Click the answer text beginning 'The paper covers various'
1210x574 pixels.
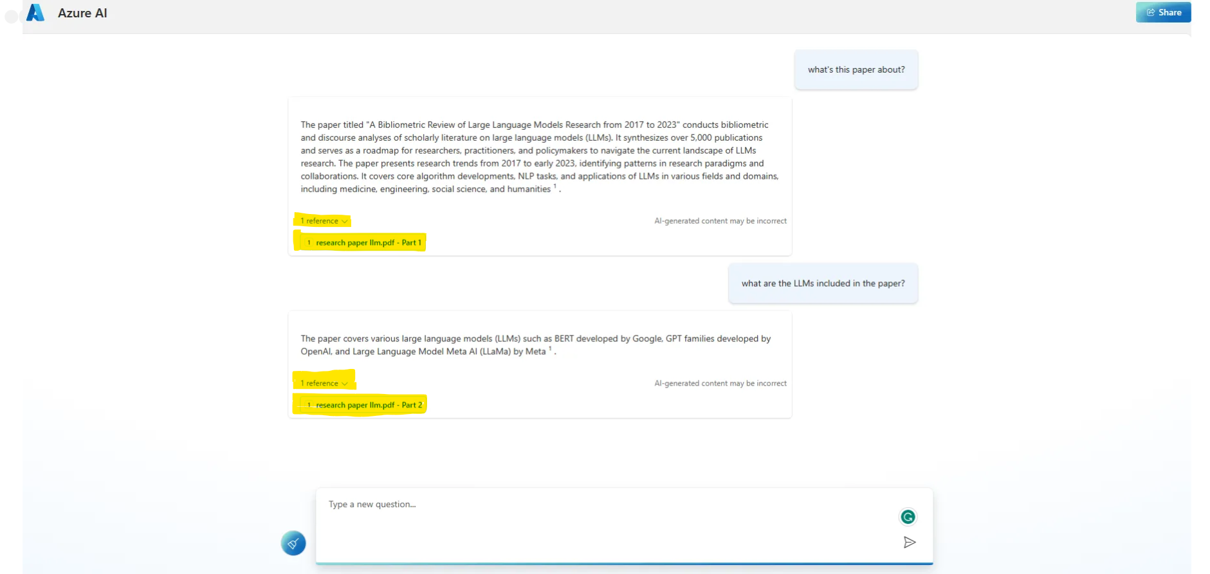tap(536, 345)
